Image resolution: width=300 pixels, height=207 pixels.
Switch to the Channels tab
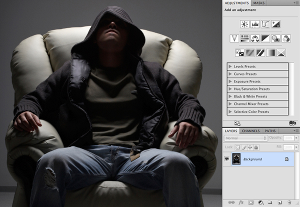click(x=250, y=131)
